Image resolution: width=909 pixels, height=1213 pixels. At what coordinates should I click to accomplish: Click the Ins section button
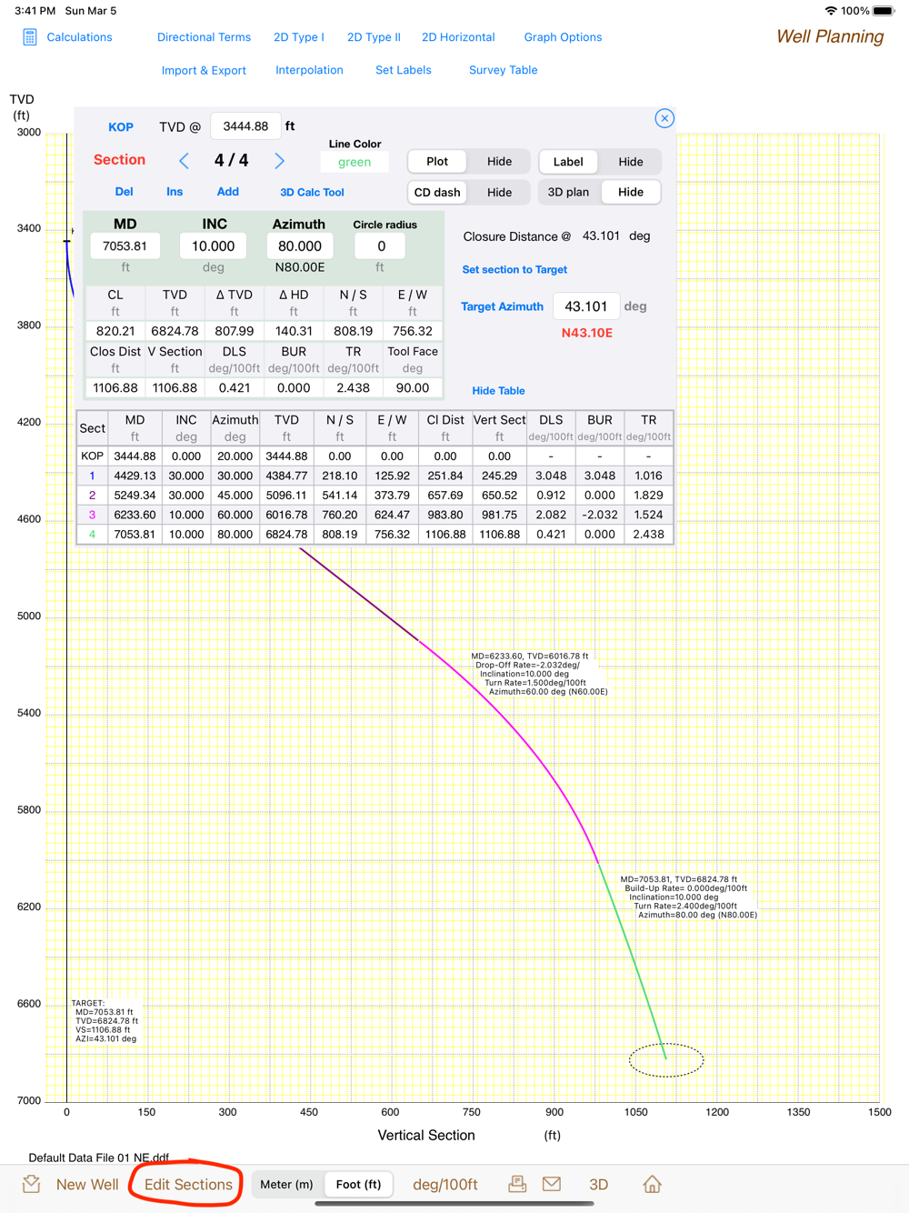click(175, 192)
